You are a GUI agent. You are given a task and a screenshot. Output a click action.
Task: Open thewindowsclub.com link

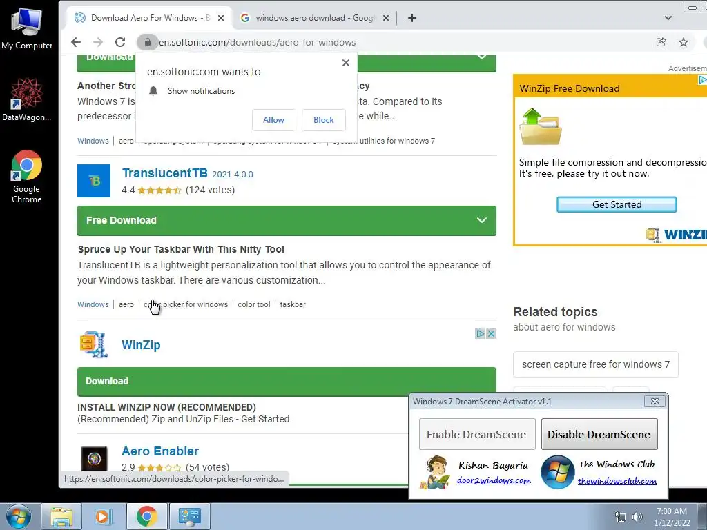[x=617, y=481]
